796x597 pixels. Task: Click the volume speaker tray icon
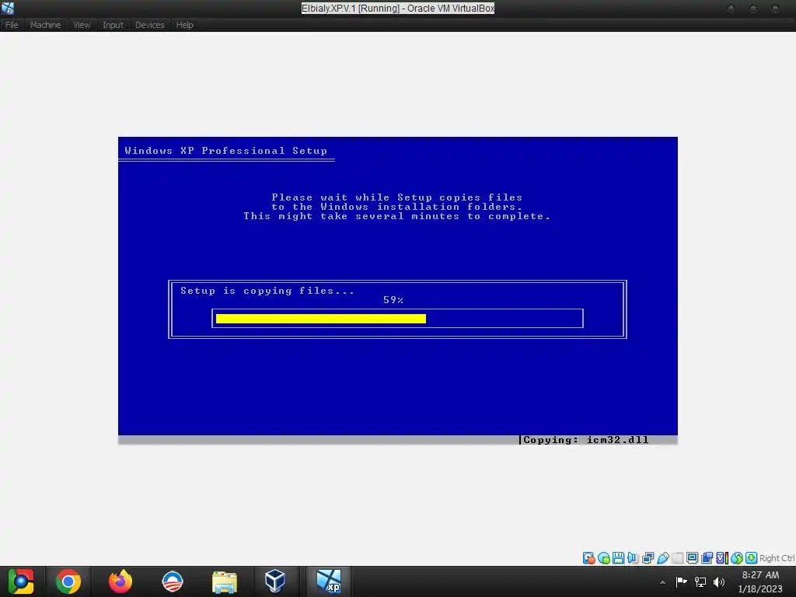point(719,581)
